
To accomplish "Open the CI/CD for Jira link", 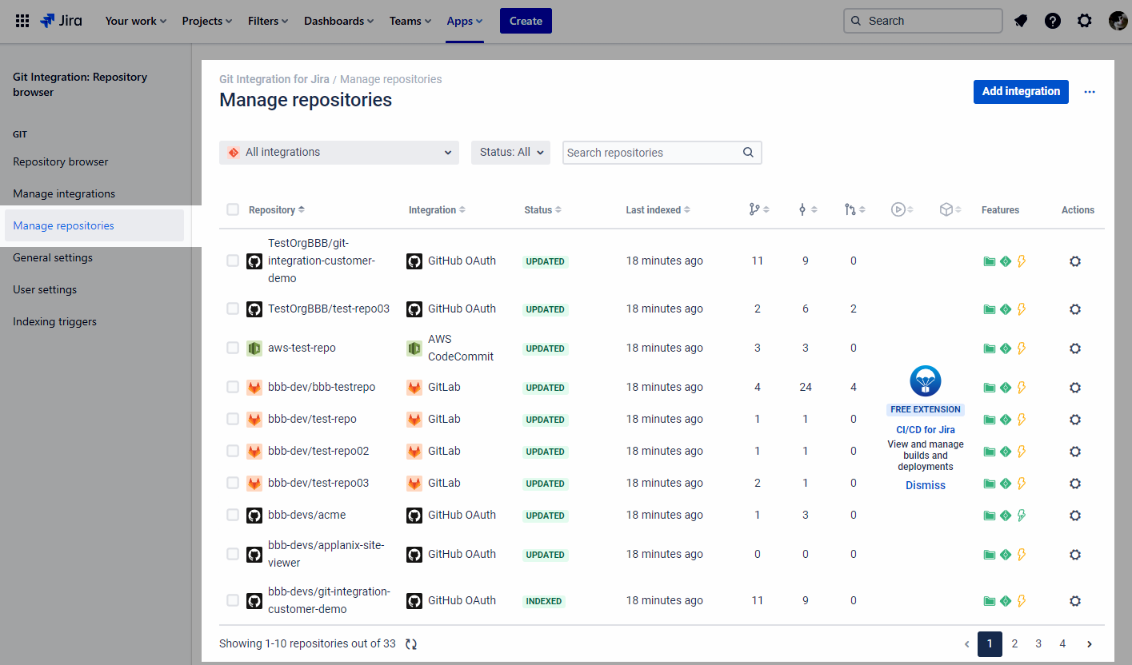I will click(x=926, y=429).
